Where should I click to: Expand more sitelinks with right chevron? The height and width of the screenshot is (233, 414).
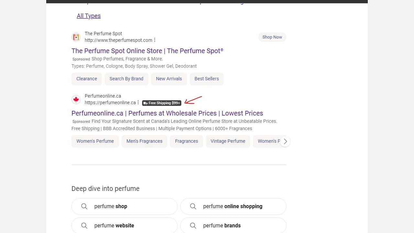(285, 141)
